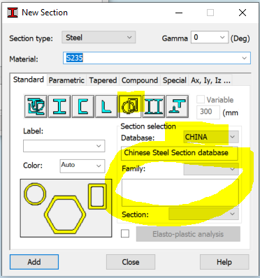
Task: Select the tube and hollow section icon
Action: [x=130, y=106]
